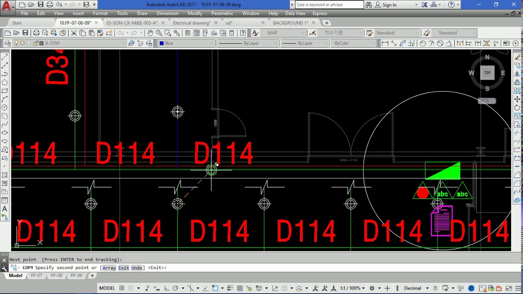Toggle transparency display in status bar
The width and height of the screenshot is (523, 294).
pyautogui.click(x=240, y=288)
